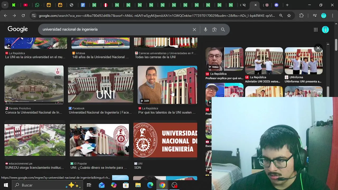The image size is (338, 190).
Task: Open 'Universidad Nacional de Ingeniería | Face...' link
Action: coord(100,112)
